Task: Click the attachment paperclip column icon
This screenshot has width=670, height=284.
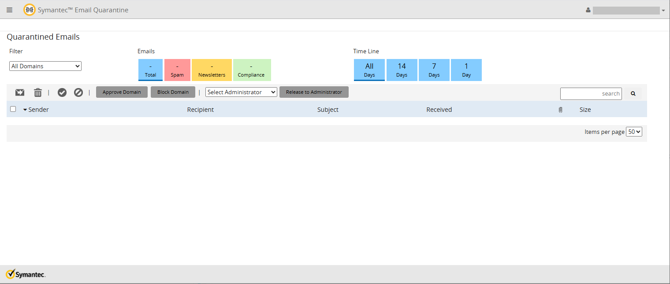Action: point(560,110)
